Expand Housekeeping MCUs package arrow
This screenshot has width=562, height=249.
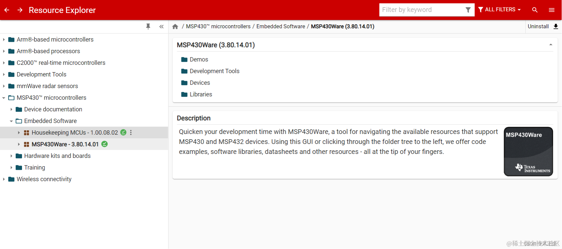(x=19, y=133)
